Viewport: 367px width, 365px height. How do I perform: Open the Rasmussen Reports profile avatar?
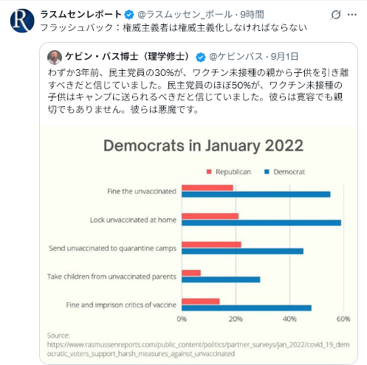(22, 21)
